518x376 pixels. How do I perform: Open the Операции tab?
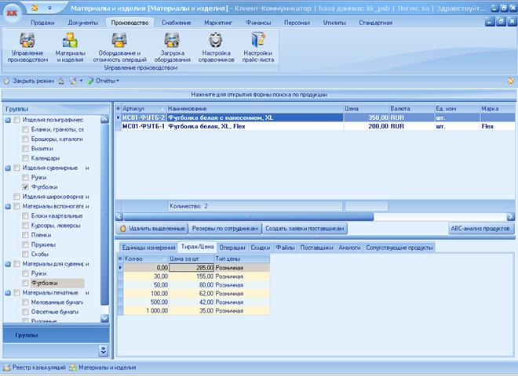pyautogui.click(x=232, y=248)
